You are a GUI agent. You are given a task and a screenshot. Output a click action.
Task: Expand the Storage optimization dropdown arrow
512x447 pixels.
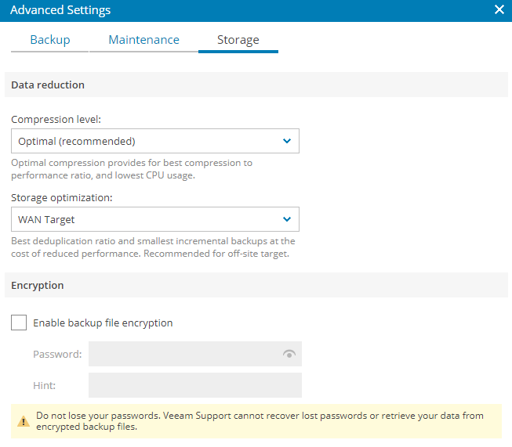[x=287, y=219]
